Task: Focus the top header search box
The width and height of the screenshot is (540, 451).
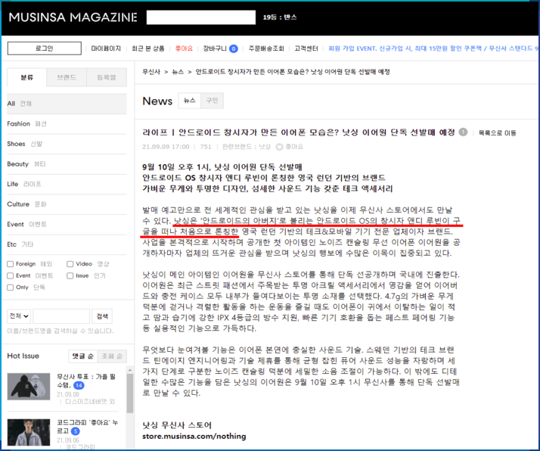Action: pos(200,17)
